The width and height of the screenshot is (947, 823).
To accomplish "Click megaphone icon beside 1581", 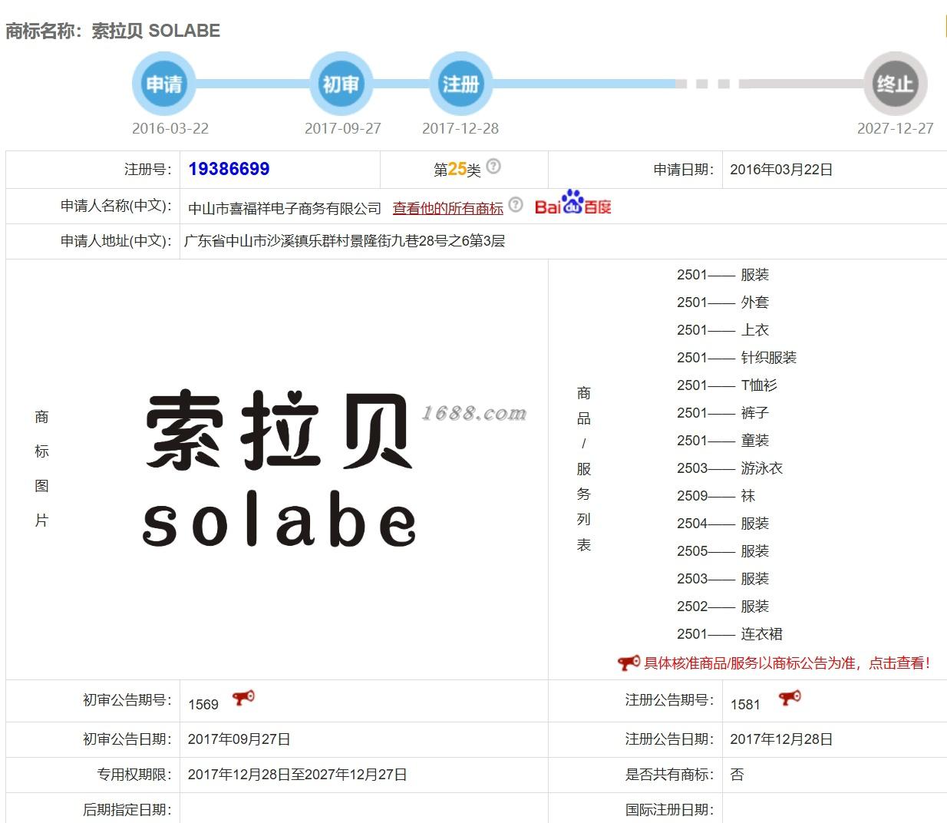I will click(x=790, y=698).
